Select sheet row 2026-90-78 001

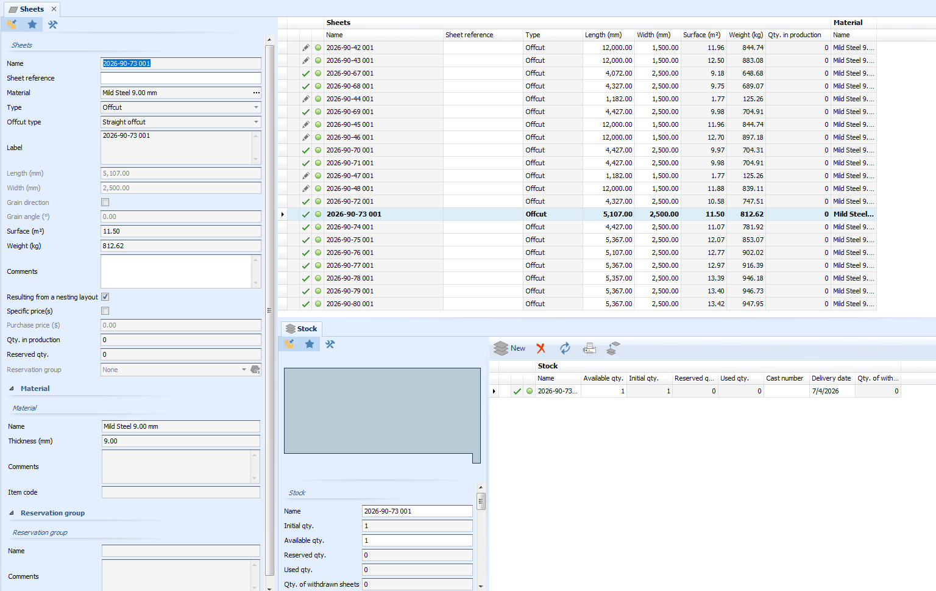point(576,278)
